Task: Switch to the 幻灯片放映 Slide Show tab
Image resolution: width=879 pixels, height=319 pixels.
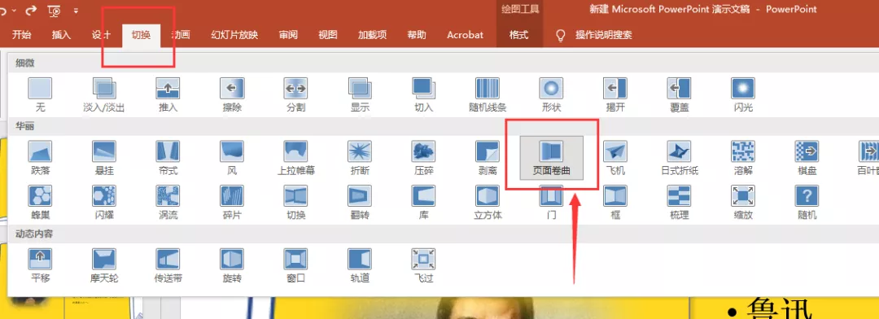Action: (x=234, y=35)
